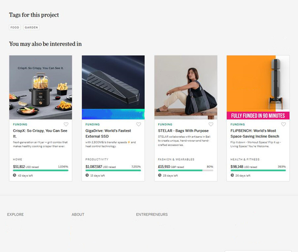This screenshot has height=252, width=298.
Task: Open the EXPLORE footer section
Action: coord(15,214)
